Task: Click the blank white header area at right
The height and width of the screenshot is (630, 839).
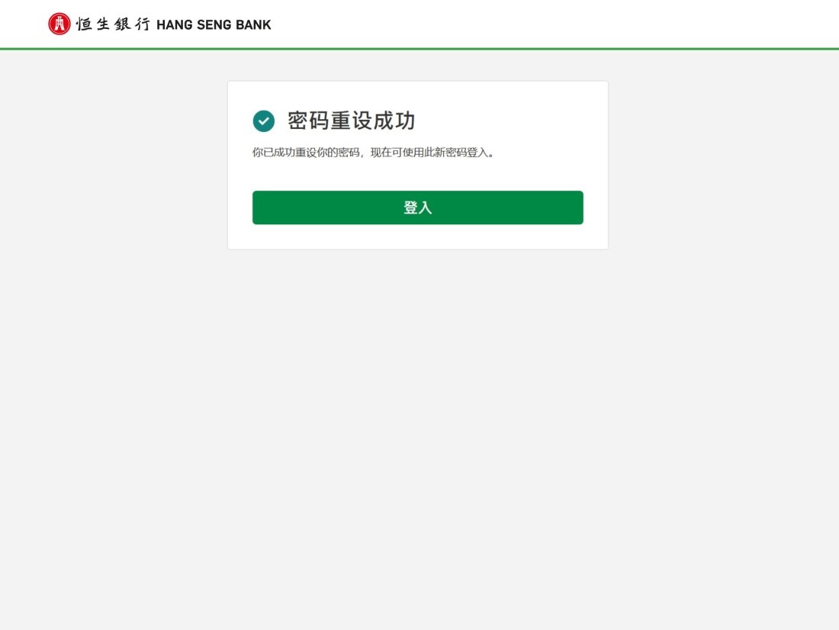Action: pos(589,24)
